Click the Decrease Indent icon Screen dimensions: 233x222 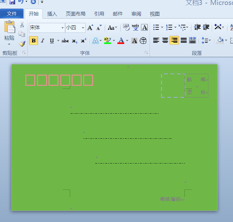(x=197, y=27)
